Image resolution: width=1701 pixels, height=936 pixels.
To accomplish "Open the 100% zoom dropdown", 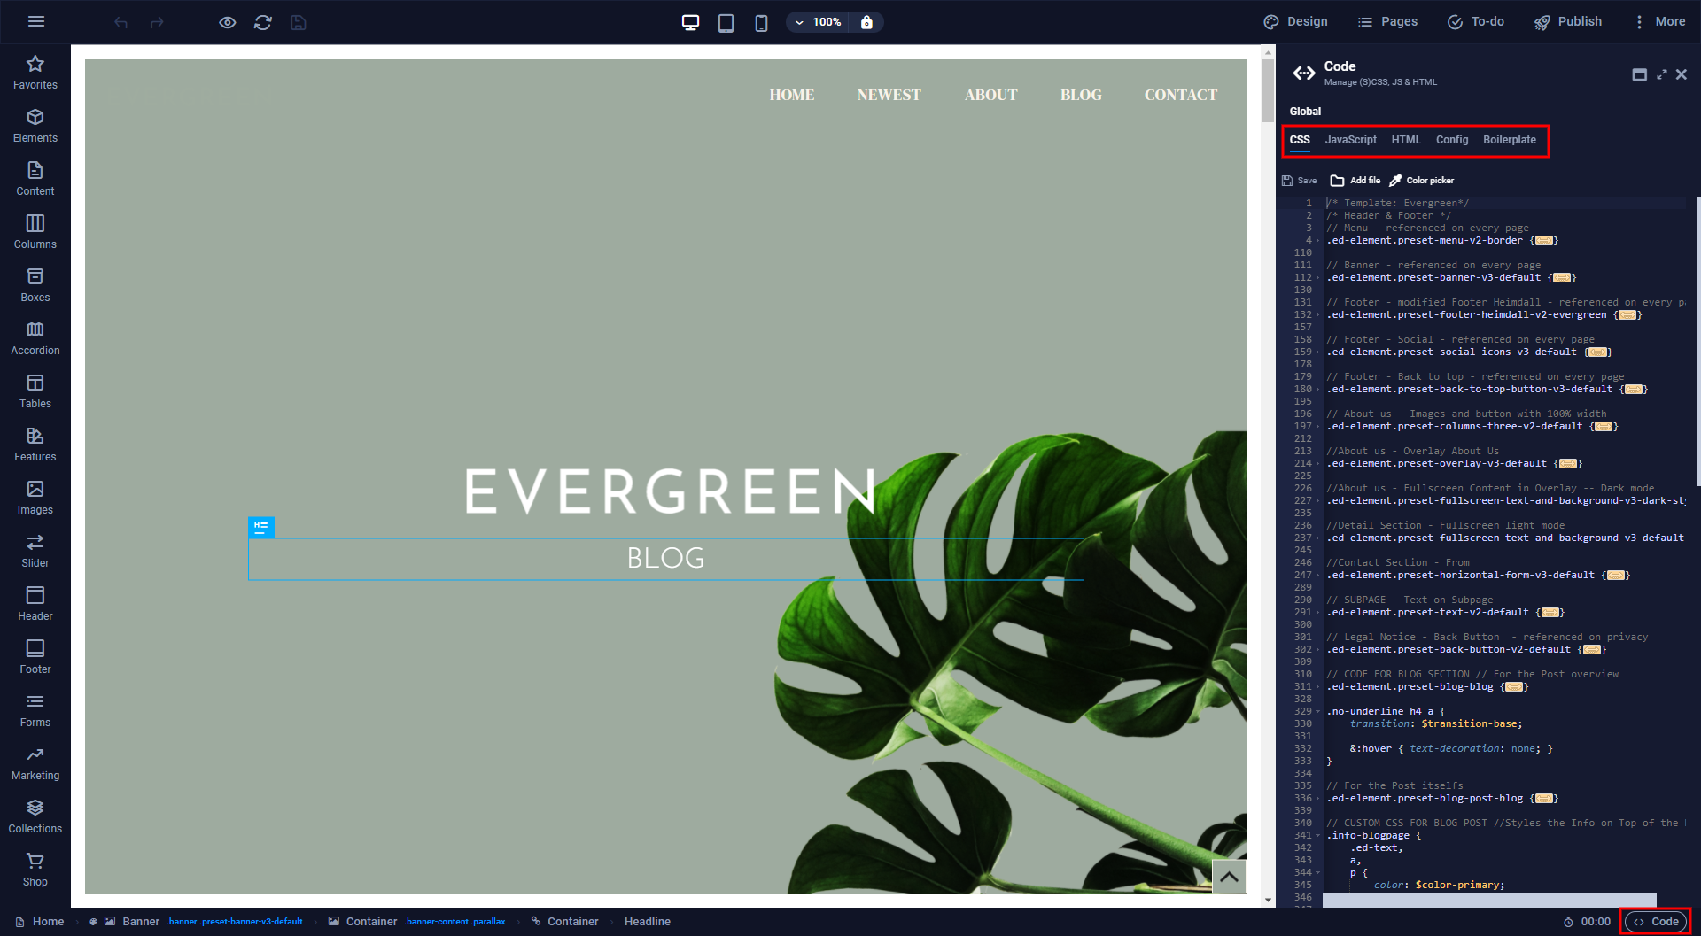I will [x=817, y=22].
